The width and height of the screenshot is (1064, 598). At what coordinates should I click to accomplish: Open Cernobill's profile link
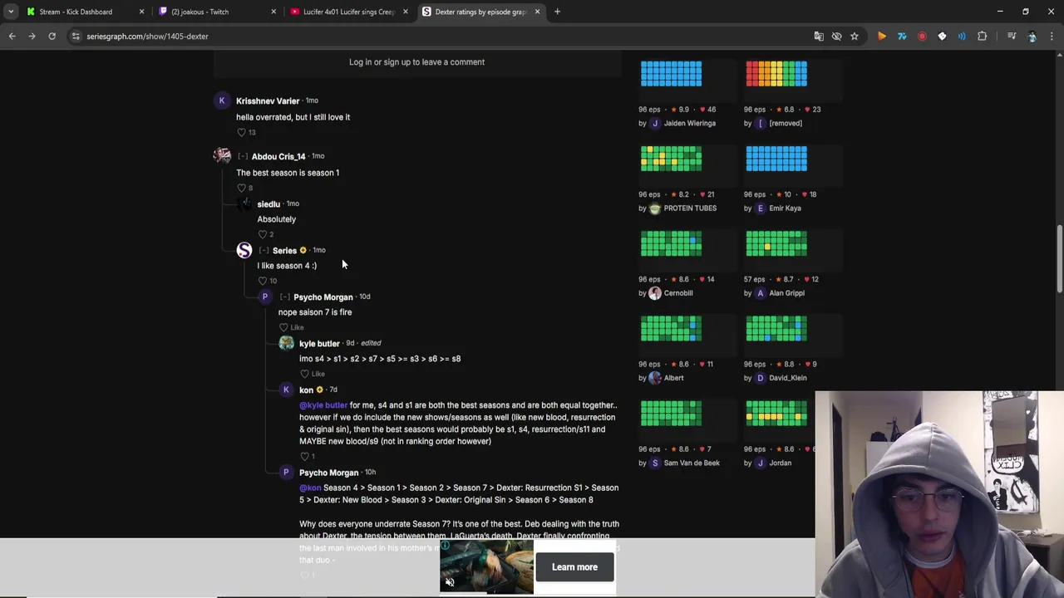[x=677, y=293]
